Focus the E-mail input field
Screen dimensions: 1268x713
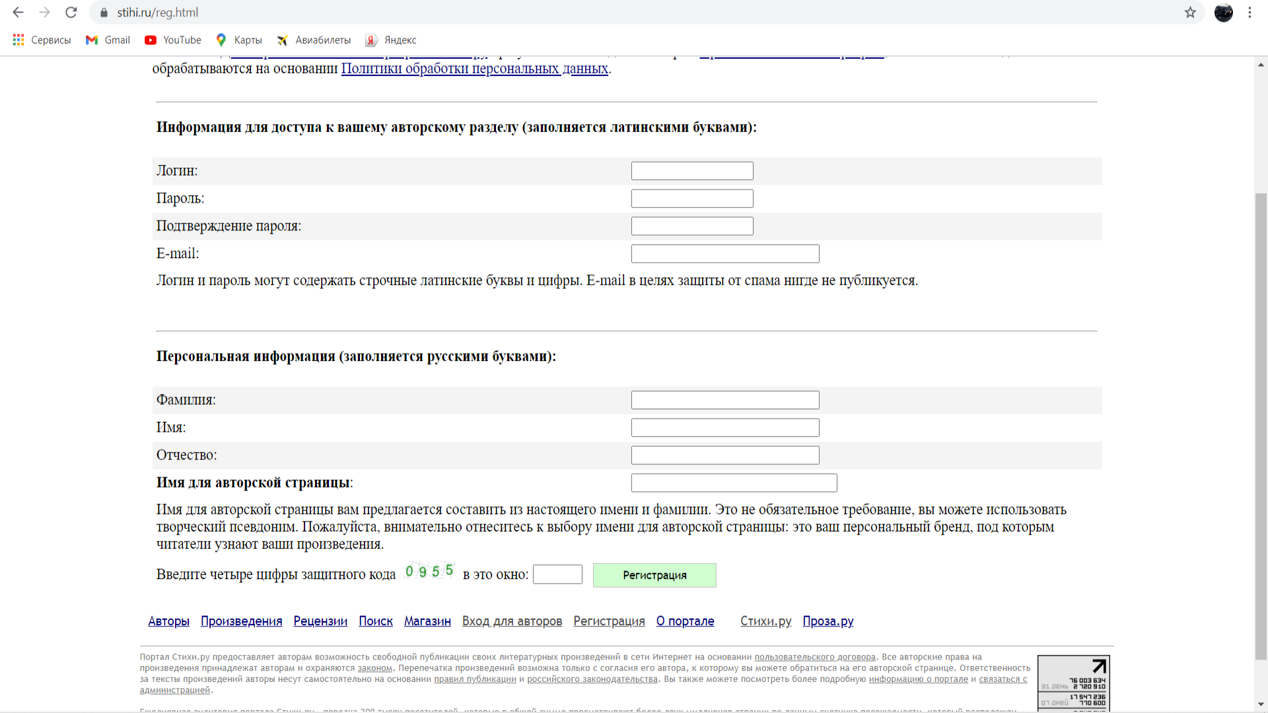click(x=725, y=254)
